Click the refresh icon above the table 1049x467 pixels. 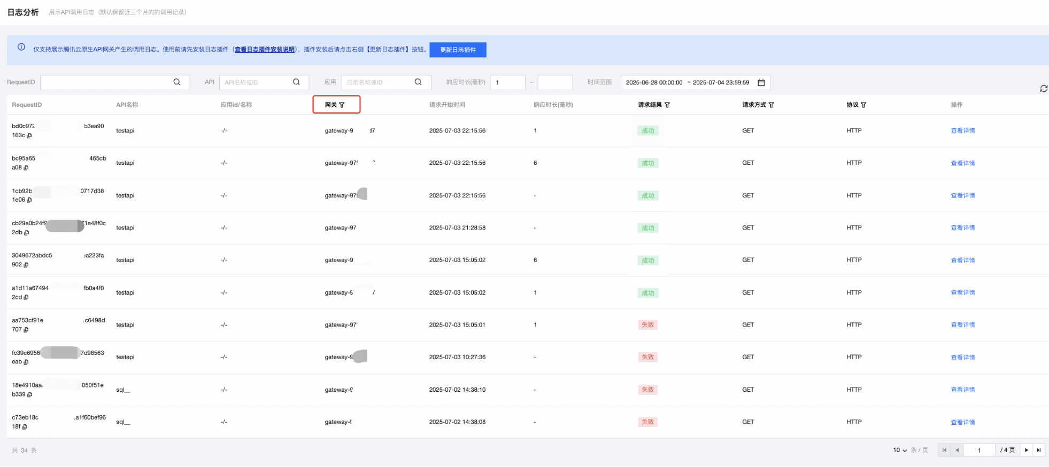pos(1043,89)
